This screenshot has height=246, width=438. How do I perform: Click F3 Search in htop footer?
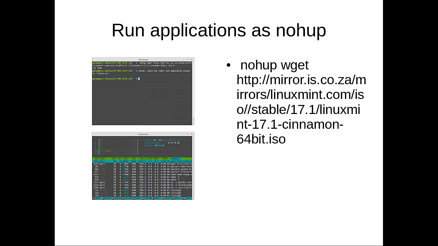(x=117, y=198)
